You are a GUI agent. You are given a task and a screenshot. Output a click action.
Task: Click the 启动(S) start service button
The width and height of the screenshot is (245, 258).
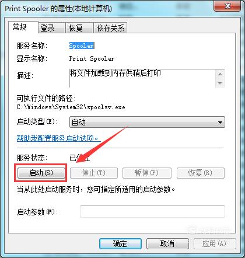point(41,173)
